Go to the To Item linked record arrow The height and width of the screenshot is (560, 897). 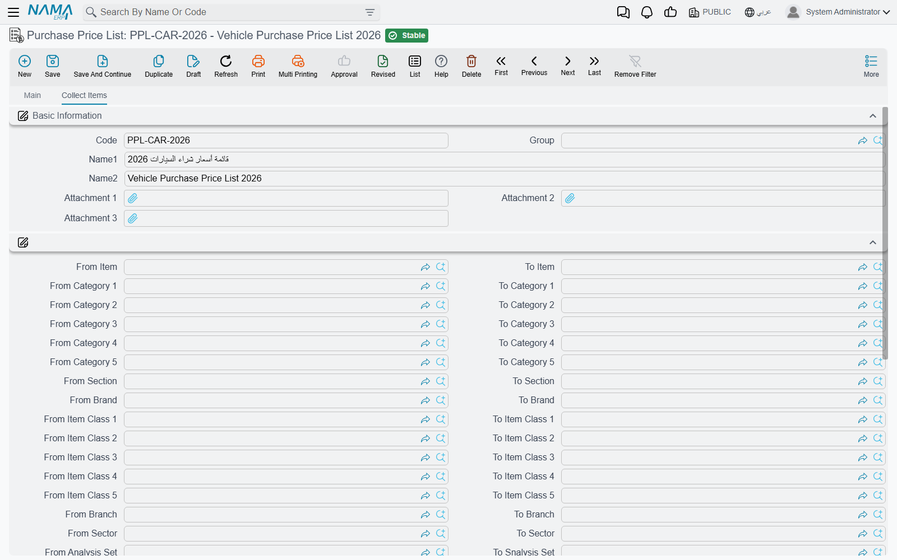[x=863, y=267]
